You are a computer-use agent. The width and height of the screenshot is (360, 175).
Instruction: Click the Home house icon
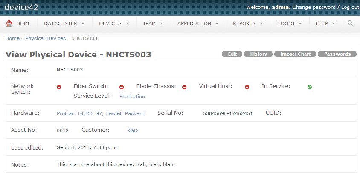coord(9,23)
